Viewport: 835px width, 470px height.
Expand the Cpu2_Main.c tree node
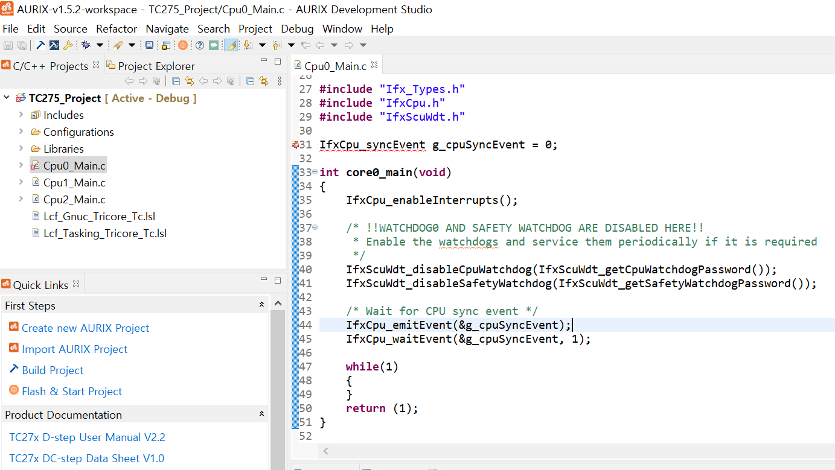pos(21,199)
